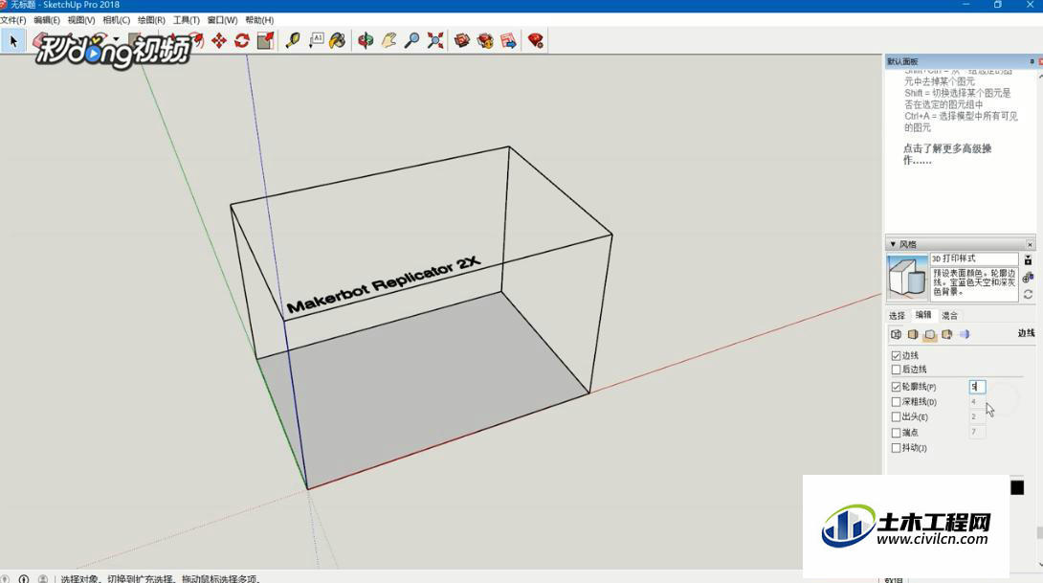Open the 3D Warehouse
The width and height of the screenshot is (1043, 583).
462,41
